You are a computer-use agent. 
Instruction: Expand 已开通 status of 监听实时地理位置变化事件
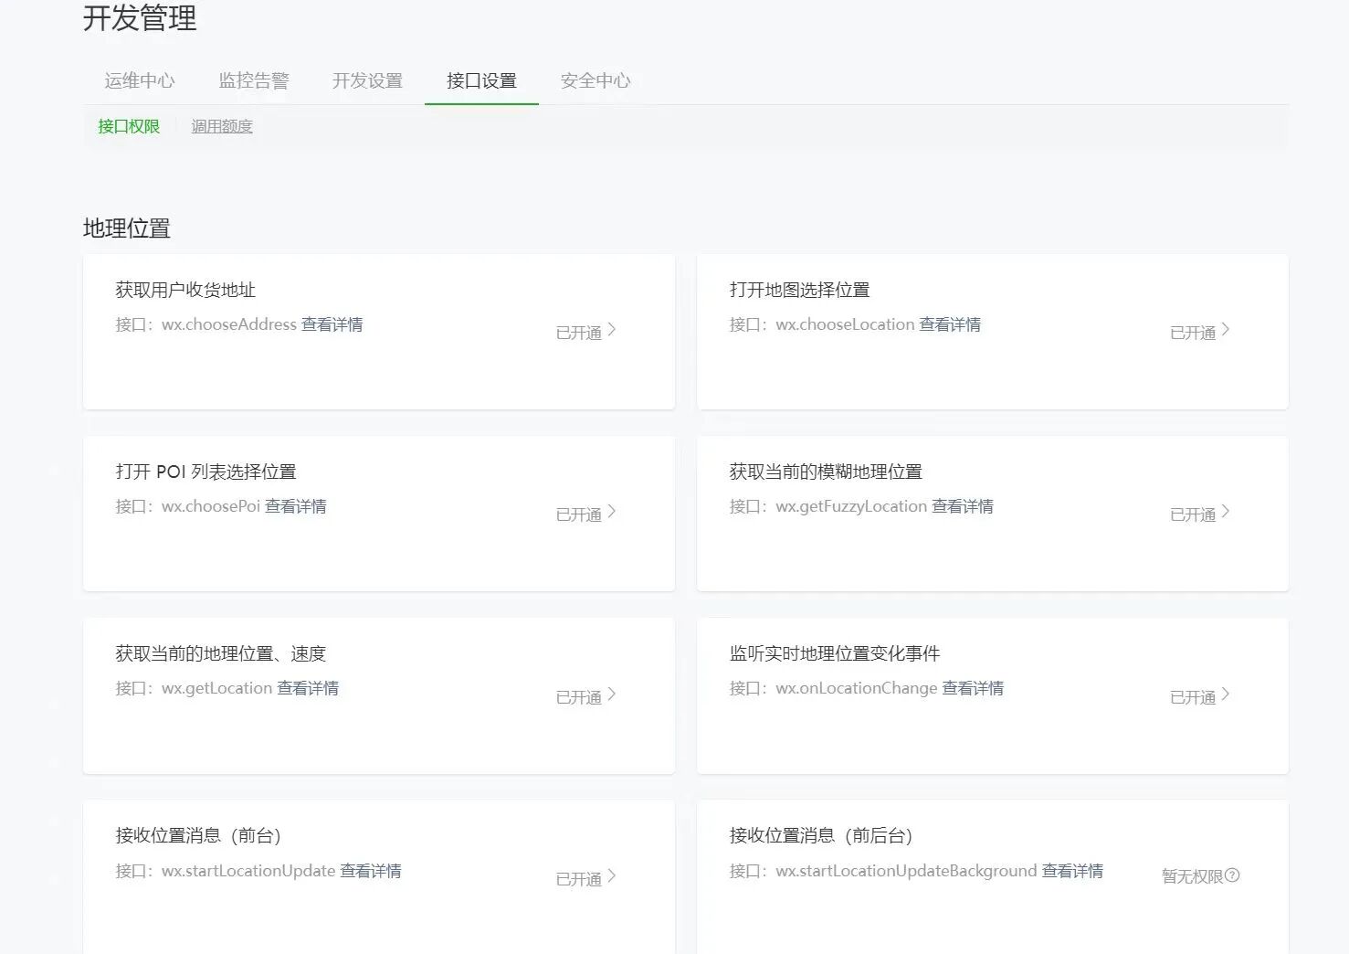click(x=1200, y=696)
